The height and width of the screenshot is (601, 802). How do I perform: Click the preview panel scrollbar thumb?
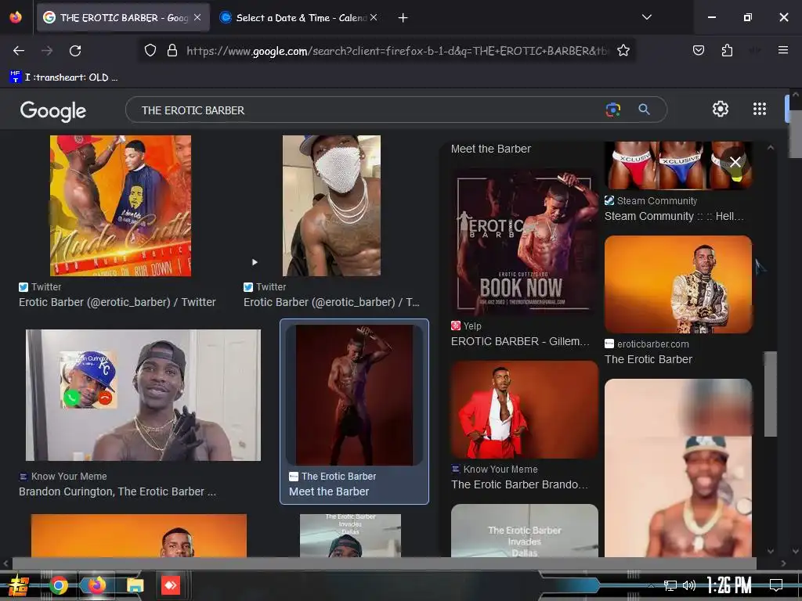coord(771,394)
